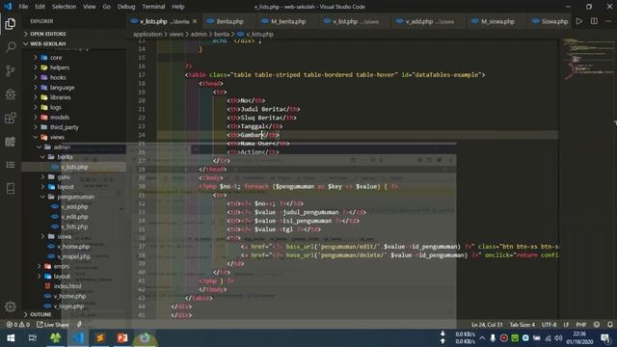Screen dimensions: 617x347
Task: Expand the Outline section
Action: pos(40,315)
